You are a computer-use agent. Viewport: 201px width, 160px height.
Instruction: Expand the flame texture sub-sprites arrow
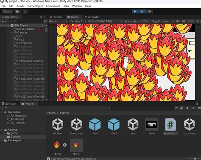pyautogui.click(x=65, y=145)
